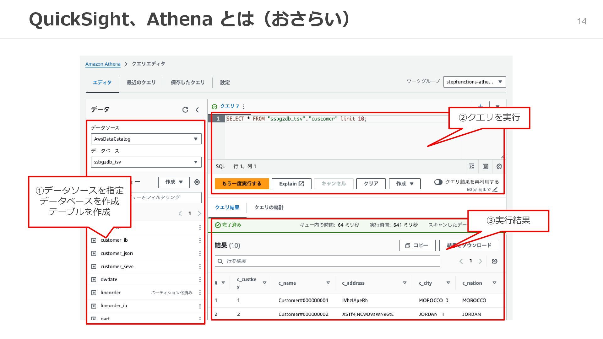Select the Query statistics tab
603x339 pixels.
tap(269, 207)
